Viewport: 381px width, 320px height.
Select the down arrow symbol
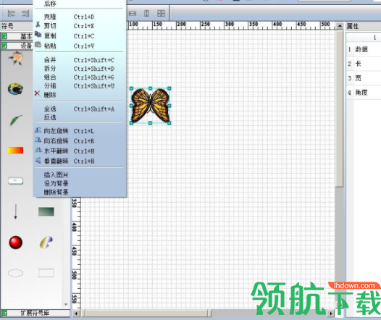[x=15, y=211]
